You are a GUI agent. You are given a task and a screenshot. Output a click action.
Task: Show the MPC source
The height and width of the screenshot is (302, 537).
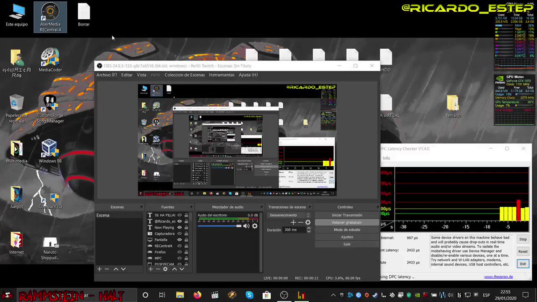(179, 258)
